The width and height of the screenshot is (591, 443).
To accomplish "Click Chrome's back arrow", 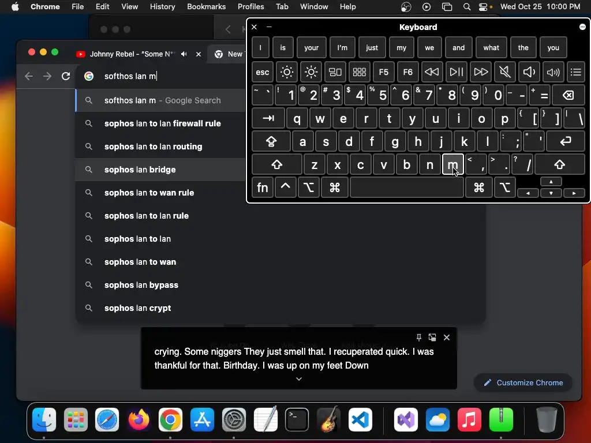I will [x=29, y=77].
